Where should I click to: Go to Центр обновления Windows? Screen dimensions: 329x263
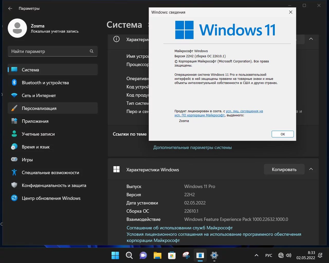[x=51, y=198]
